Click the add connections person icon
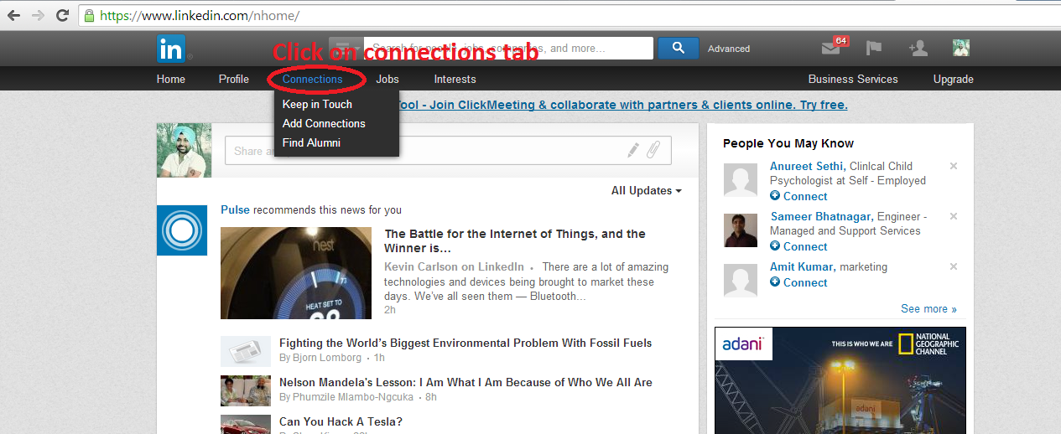 (918, 49)
